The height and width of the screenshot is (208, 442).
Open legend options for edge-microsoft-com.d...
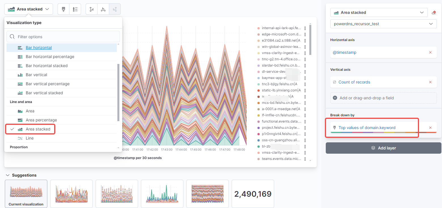coord(305,34)
